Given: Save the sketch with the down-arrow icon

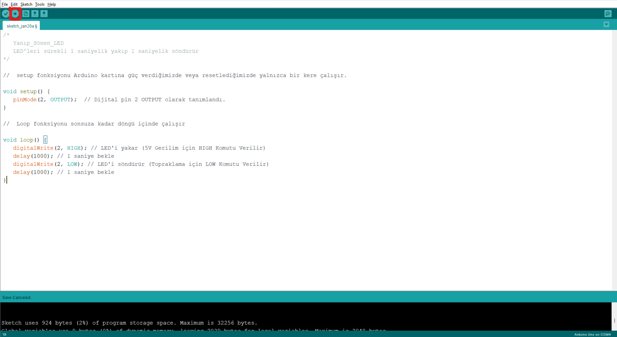Looking at the screenshot, I should tap(44, 14).
